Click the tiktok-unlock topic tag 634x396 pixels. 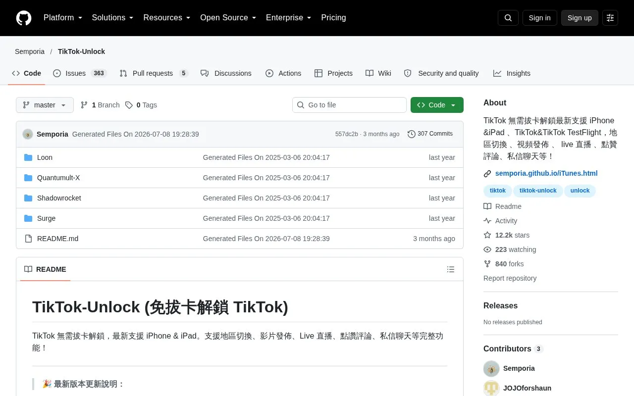pos(538,191)
